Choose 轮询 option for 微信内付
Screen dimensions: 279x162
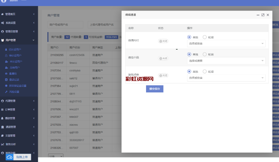coord(205,37)
